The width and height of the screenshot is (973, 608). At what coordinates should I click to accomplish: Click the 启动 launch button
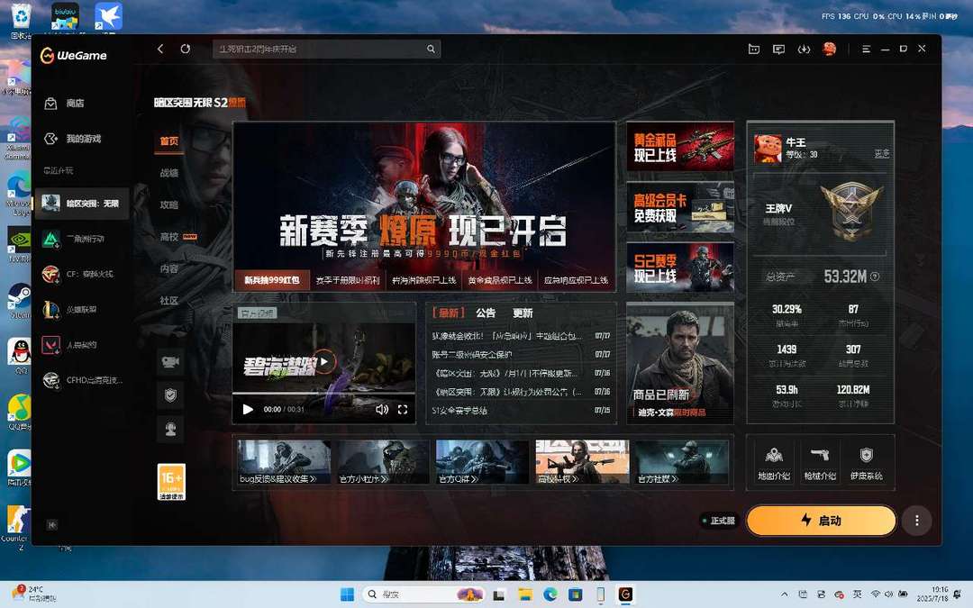click(821, 520)
